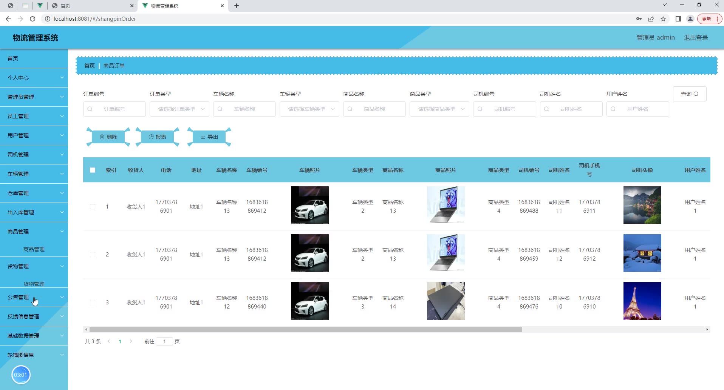This screenshot has height=390, width=724.
Task: Expand 司机管理 in the sidebar
Action: pyautogui.click(x=34, y=155)
